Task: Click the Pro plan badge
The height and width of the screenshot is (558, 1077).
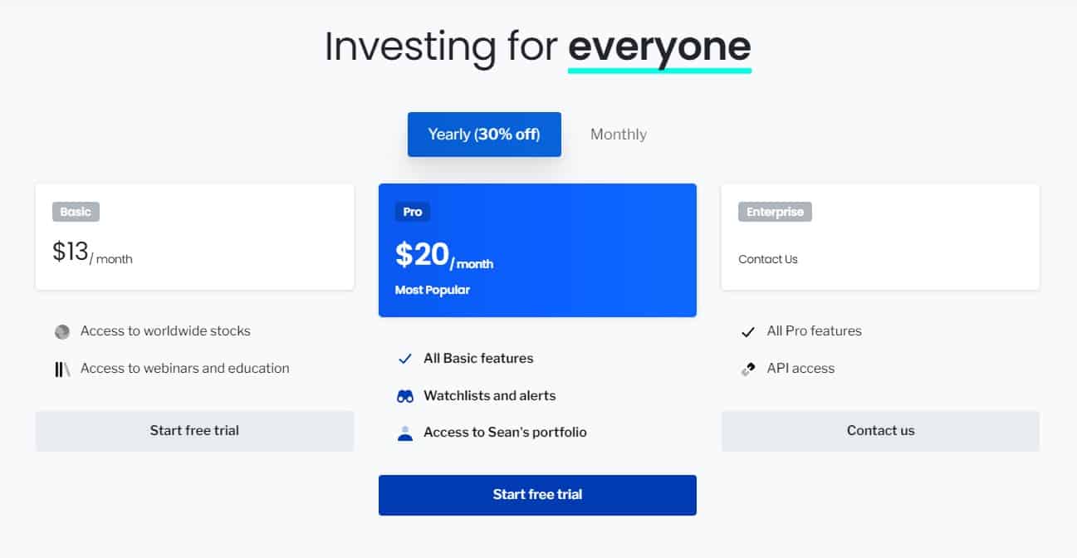Action: 413,212
